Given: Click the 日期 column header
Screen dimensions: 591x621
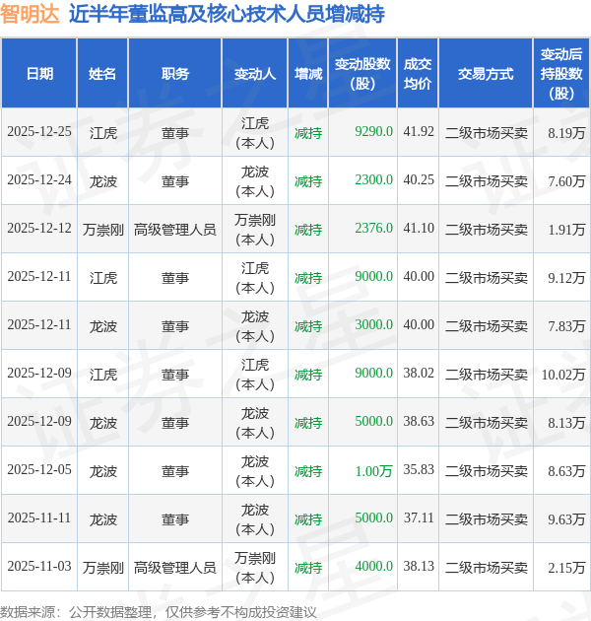Looking at the screenshot, I should point(39,74).
